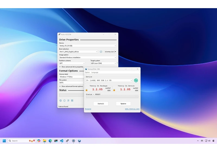Show the Rufus log icon
The width and height of the screenshot is (217, 152).
(72, 100)
